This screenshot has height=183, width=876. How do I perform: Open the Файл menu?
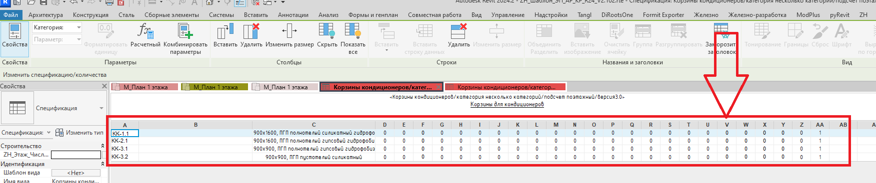[10, 15]
